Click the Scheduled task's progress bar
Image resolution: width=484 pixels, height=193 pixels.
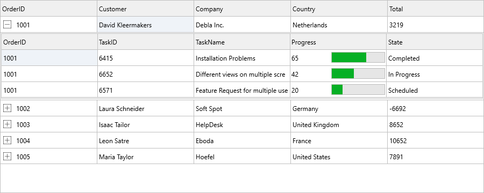358,90
